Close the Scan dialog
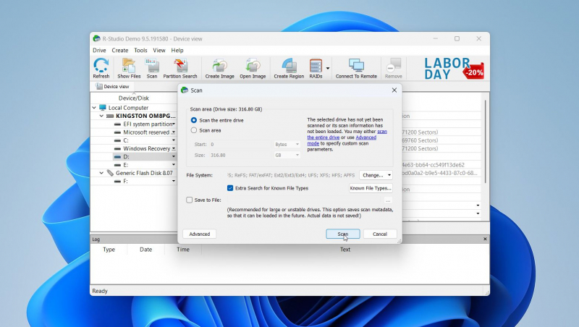 (x=394, y=90)
